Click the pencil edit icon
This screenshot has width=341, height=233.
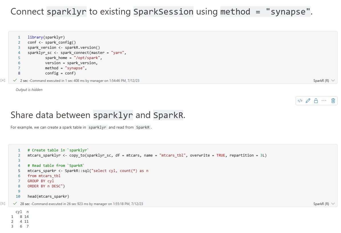308,100
